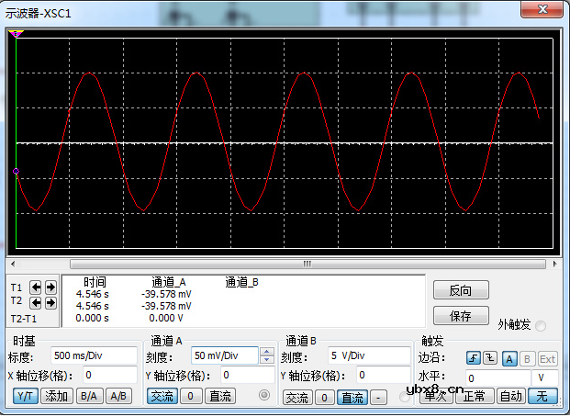Move cursor T2 left with arrow
This screenshot has width=570, height=417.
point(37,302)
